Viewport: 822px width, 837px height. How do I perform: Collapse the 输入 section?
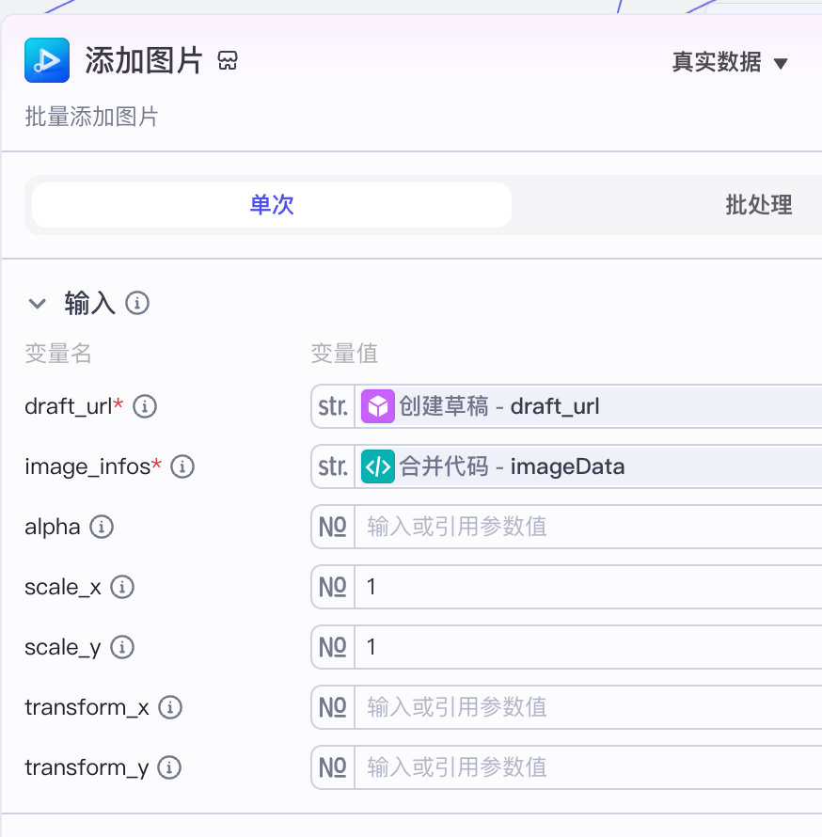coord(37,304)
